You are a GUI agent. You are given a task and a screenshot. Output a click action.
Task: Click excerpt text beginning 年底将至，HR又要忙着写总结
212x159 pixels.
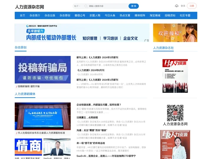click(111, 149)
